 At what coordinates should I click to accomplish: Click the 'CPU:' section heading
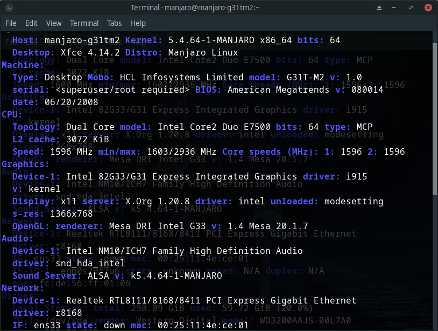12,114
